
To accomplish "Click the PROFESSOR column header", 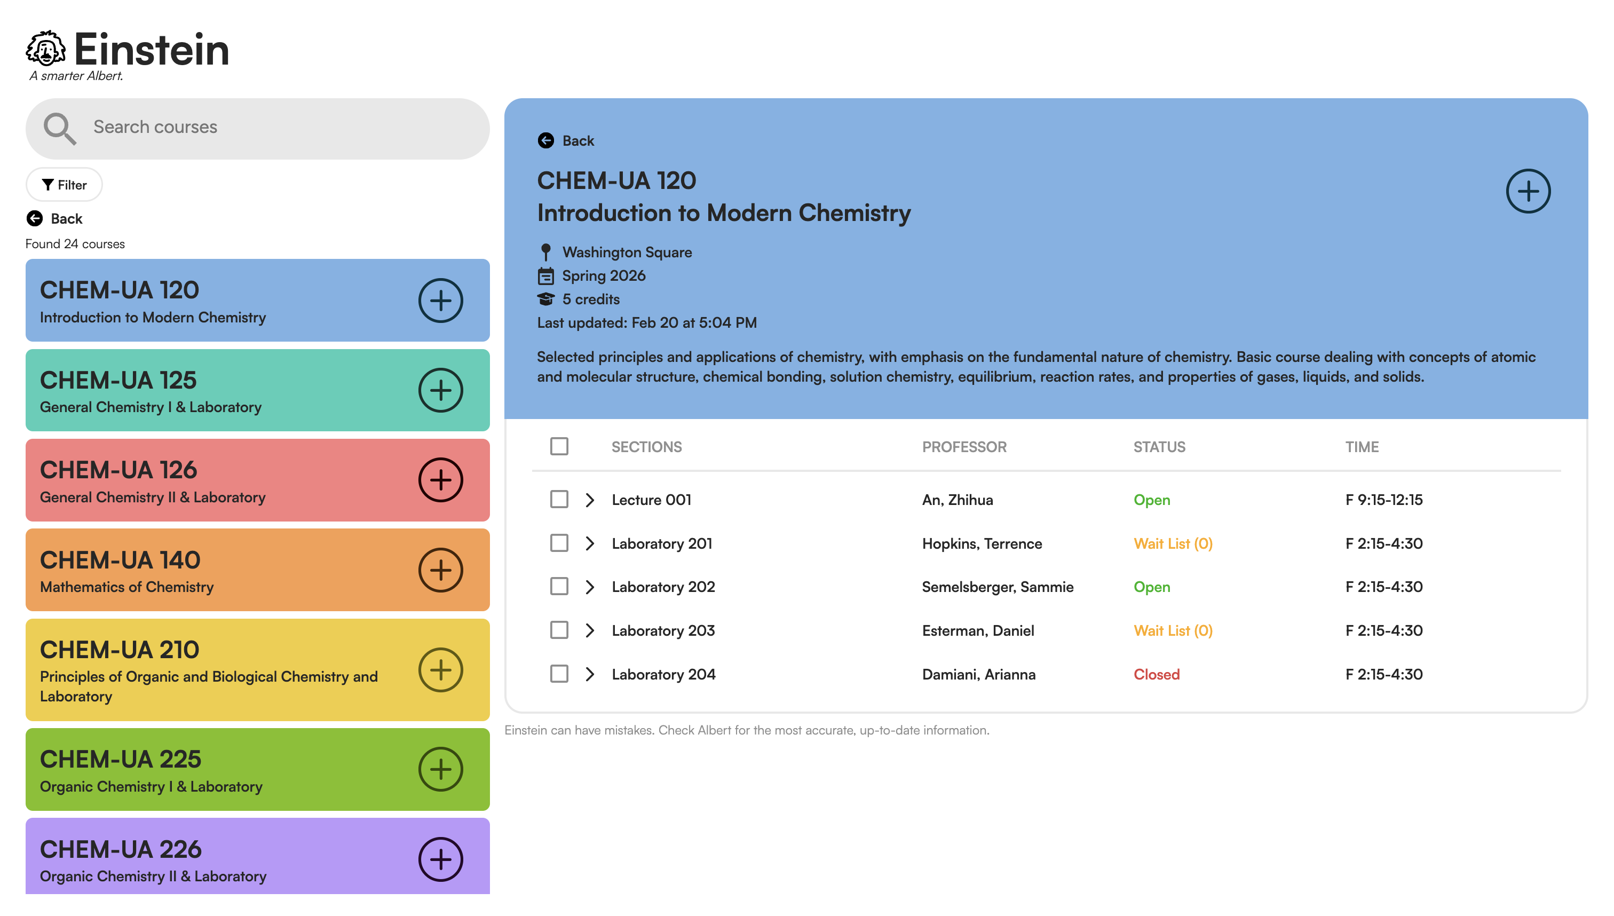I will pyautogui.click(x=964, y=447).
